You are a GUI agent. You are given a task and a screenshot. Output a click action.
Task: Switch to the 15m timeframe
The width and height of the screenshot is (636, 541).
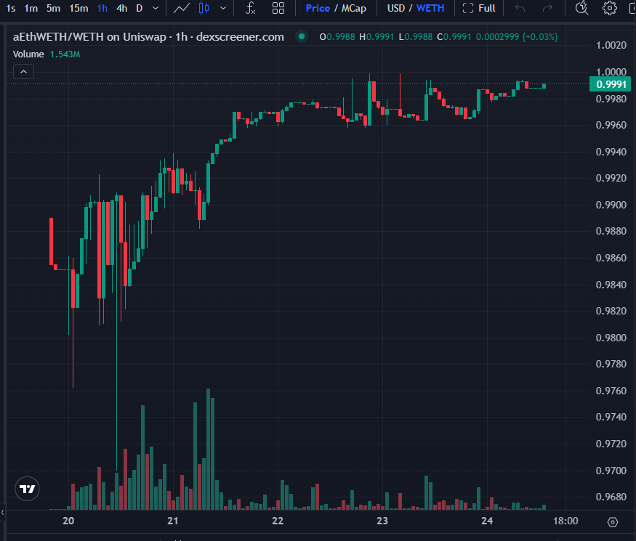click(x=79, y=8)
